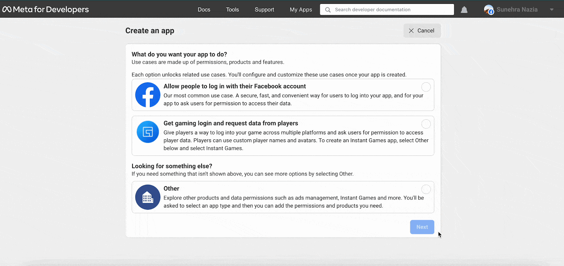
Task: Click 'What do you want your app to do?'
Action: (x=179, y=54)
